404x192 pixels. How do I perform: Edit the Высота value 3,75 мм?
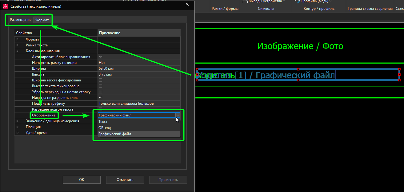pyautogui.click(x=139, y=74)
